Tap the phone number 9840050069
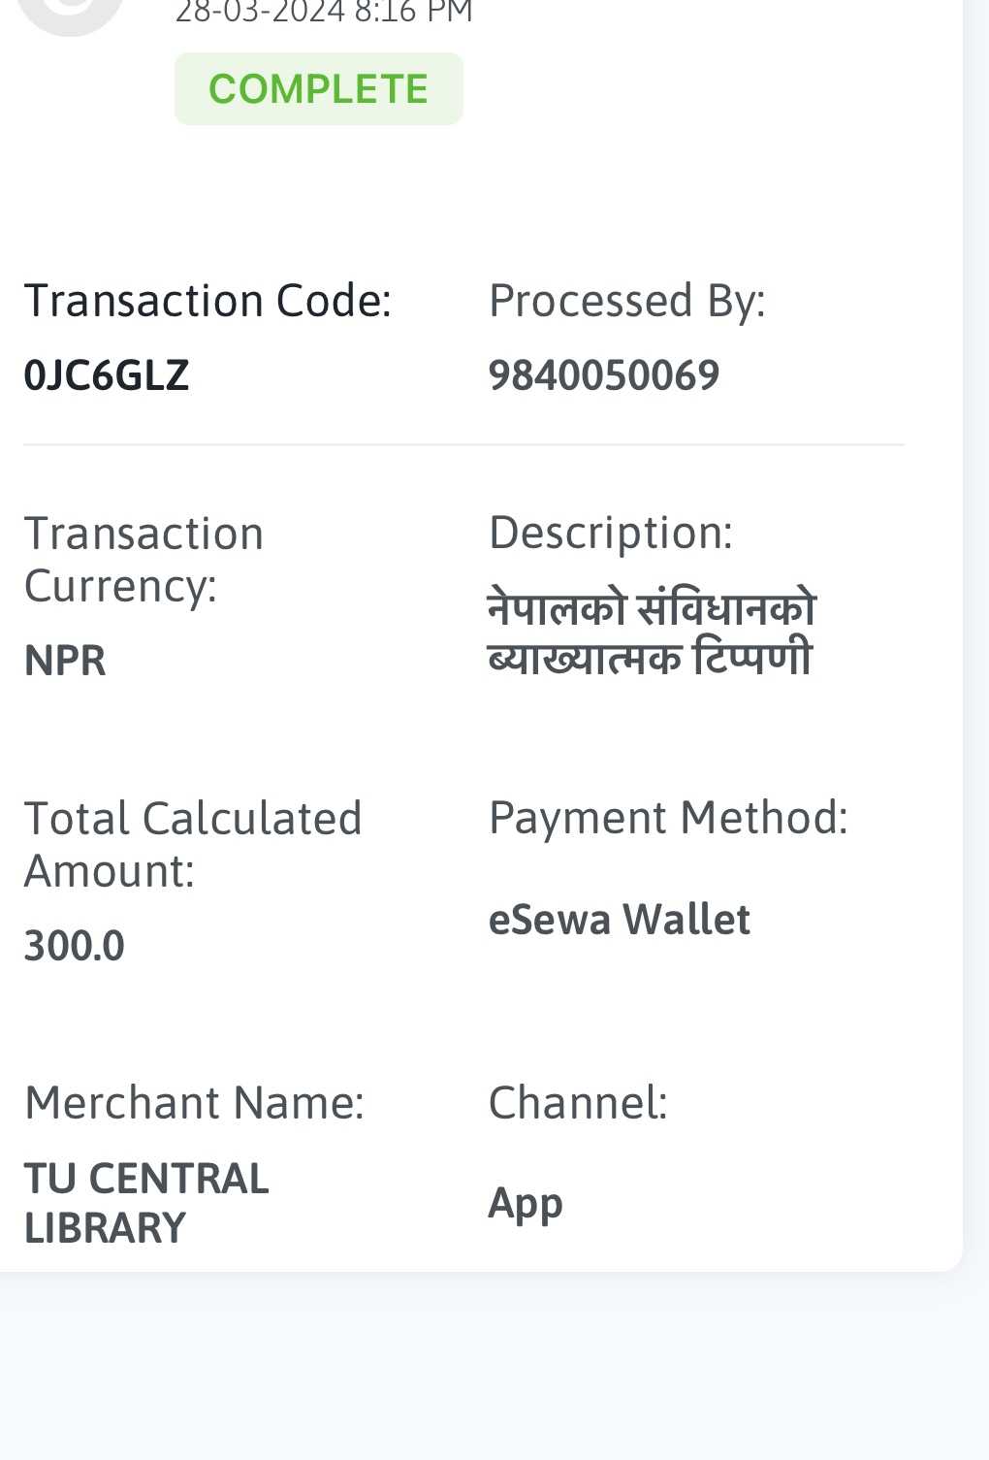 (x=604, y=375)
